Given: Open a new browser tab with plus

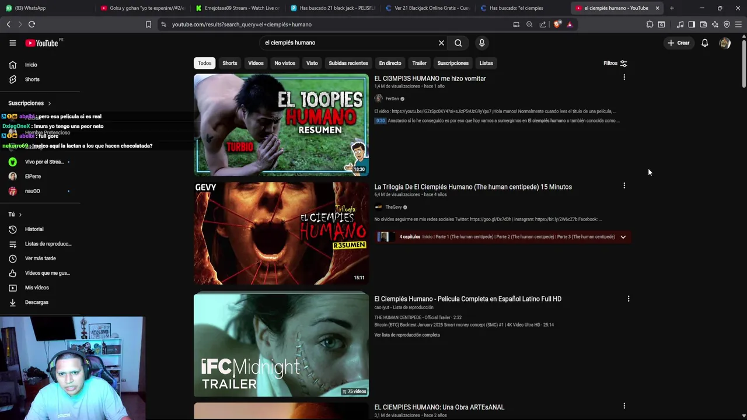Looking at the screenshot, I should [x=672, y=8].
